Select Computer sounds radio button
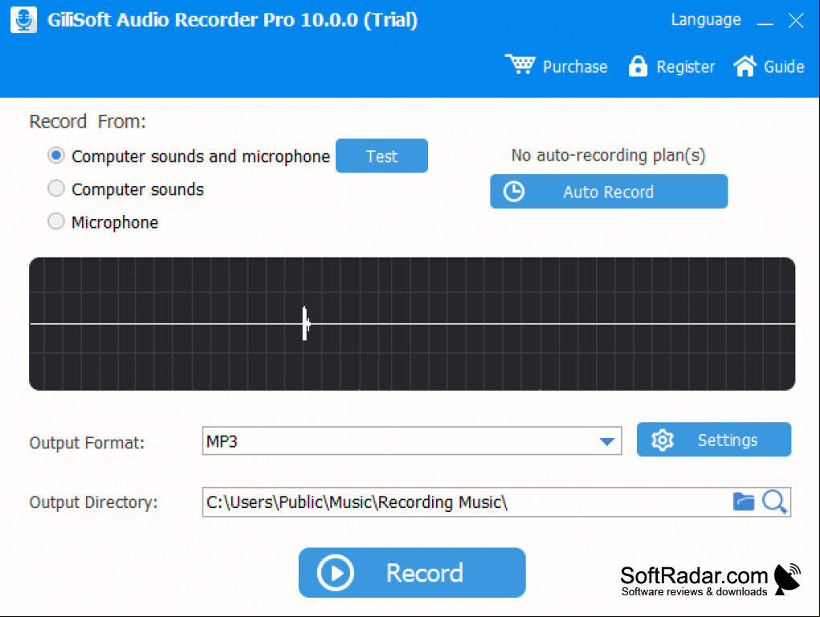Image resolution: width=820 pixels, height=617 pixels. click(x=56, y=188)
